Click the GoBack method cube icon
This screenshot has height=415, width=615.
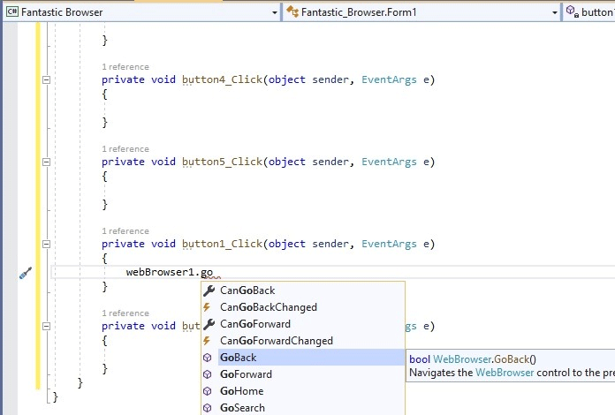pyautogui.click(x=208, y=358)
